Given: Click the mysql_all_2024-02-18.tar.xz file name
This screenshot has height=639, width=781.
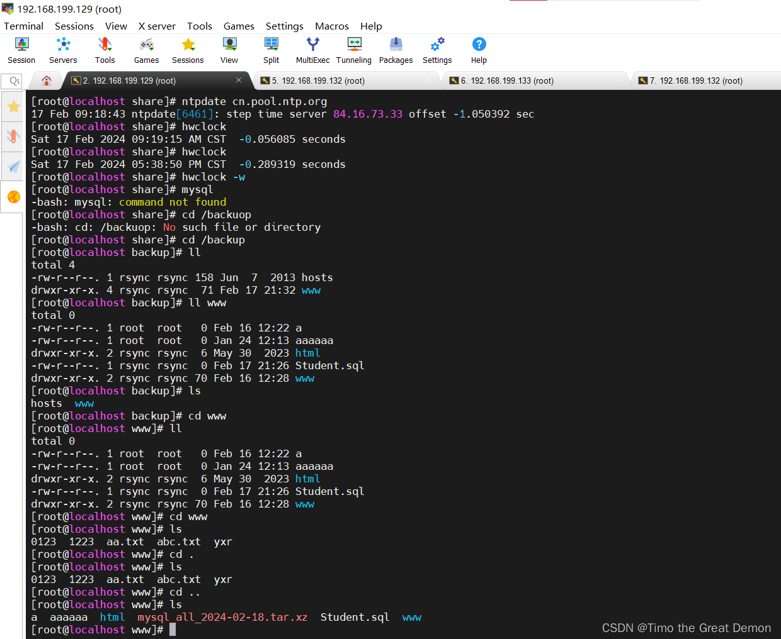Looking at the screenshot, I should (223, 618).
